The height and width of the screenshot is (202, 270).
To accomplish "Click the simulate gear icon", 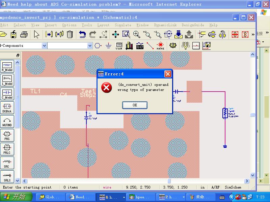I will 173,45.
